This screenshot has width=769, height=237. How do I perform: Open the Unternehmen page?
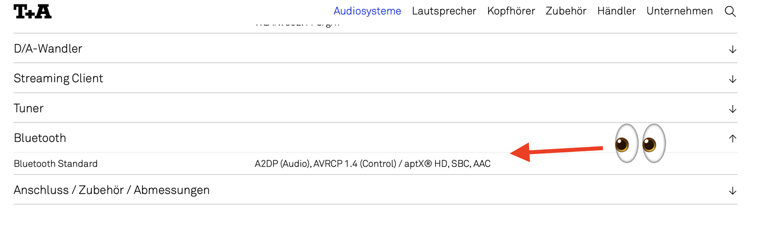pyautogui.click(x=679, y=11)
